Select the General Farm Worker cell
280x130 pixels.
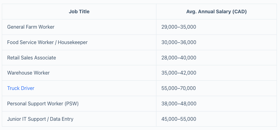(79, 27)
